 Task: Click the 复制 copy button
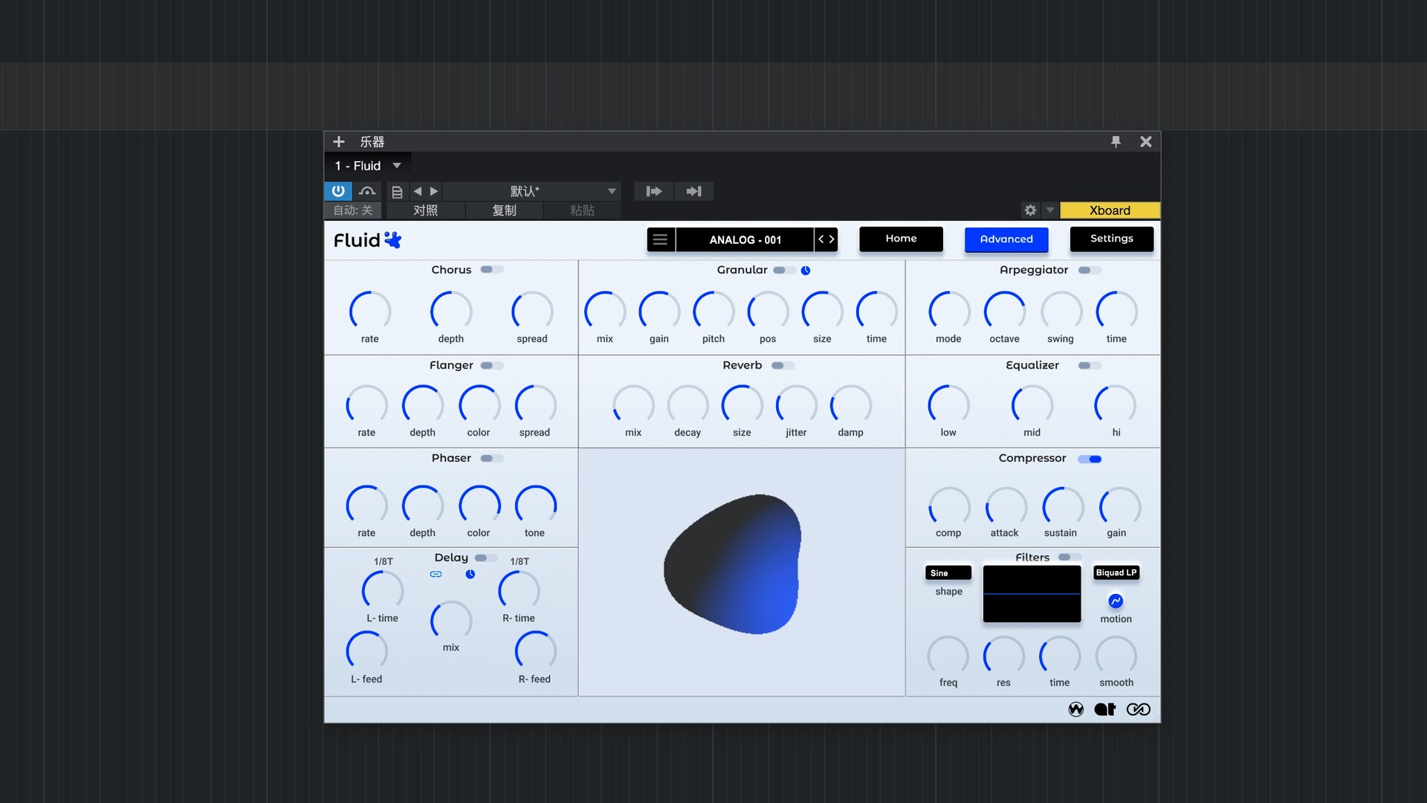click(x=504, y=210)
